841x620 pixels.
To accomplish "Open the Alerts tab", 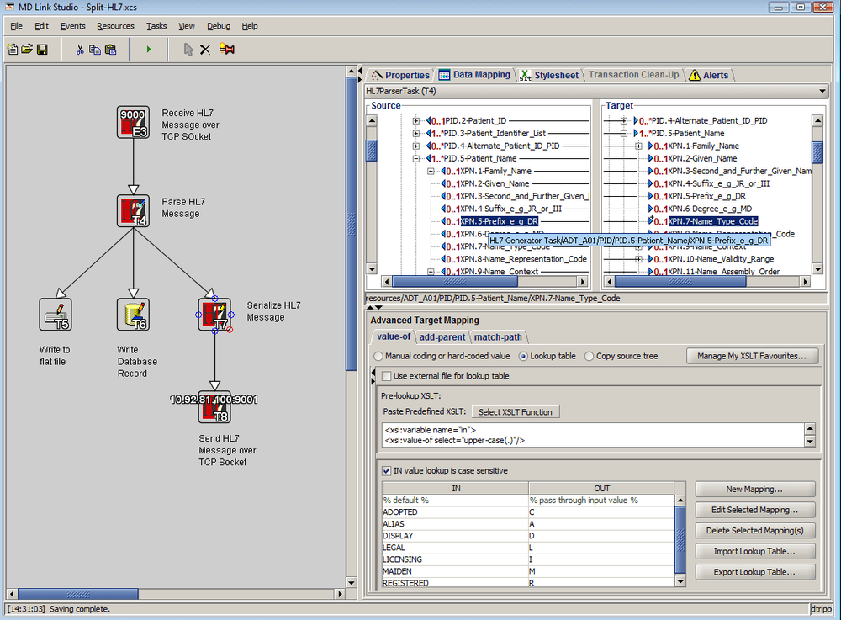I will click(708, 75).
